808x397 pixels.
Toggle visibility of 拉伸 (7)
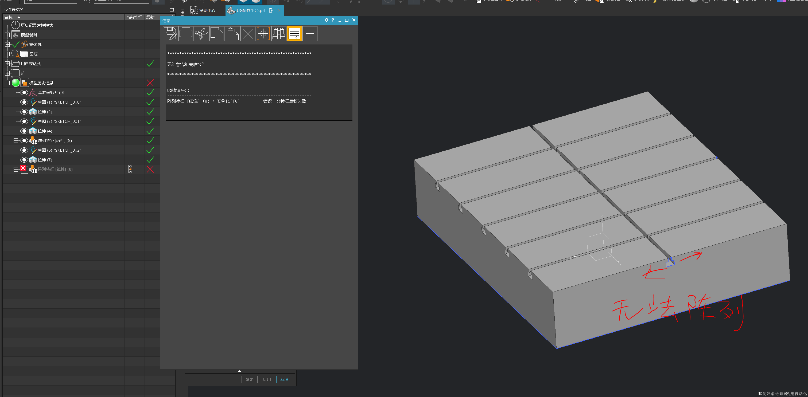(24, 160)
